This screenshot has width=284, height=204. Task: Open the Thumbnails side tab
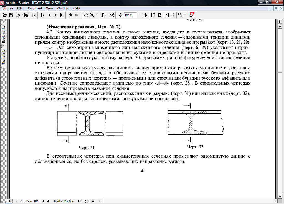(3, 57)
